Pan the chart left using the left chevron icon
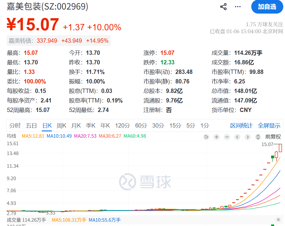Screen dimensions: 285x226 pyautogui.click(x=237, y=137)
